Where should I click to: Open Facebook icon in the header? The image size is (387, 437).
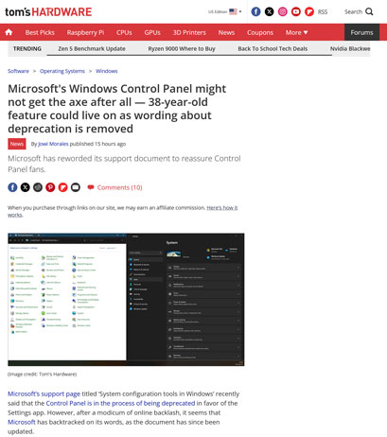255,11
